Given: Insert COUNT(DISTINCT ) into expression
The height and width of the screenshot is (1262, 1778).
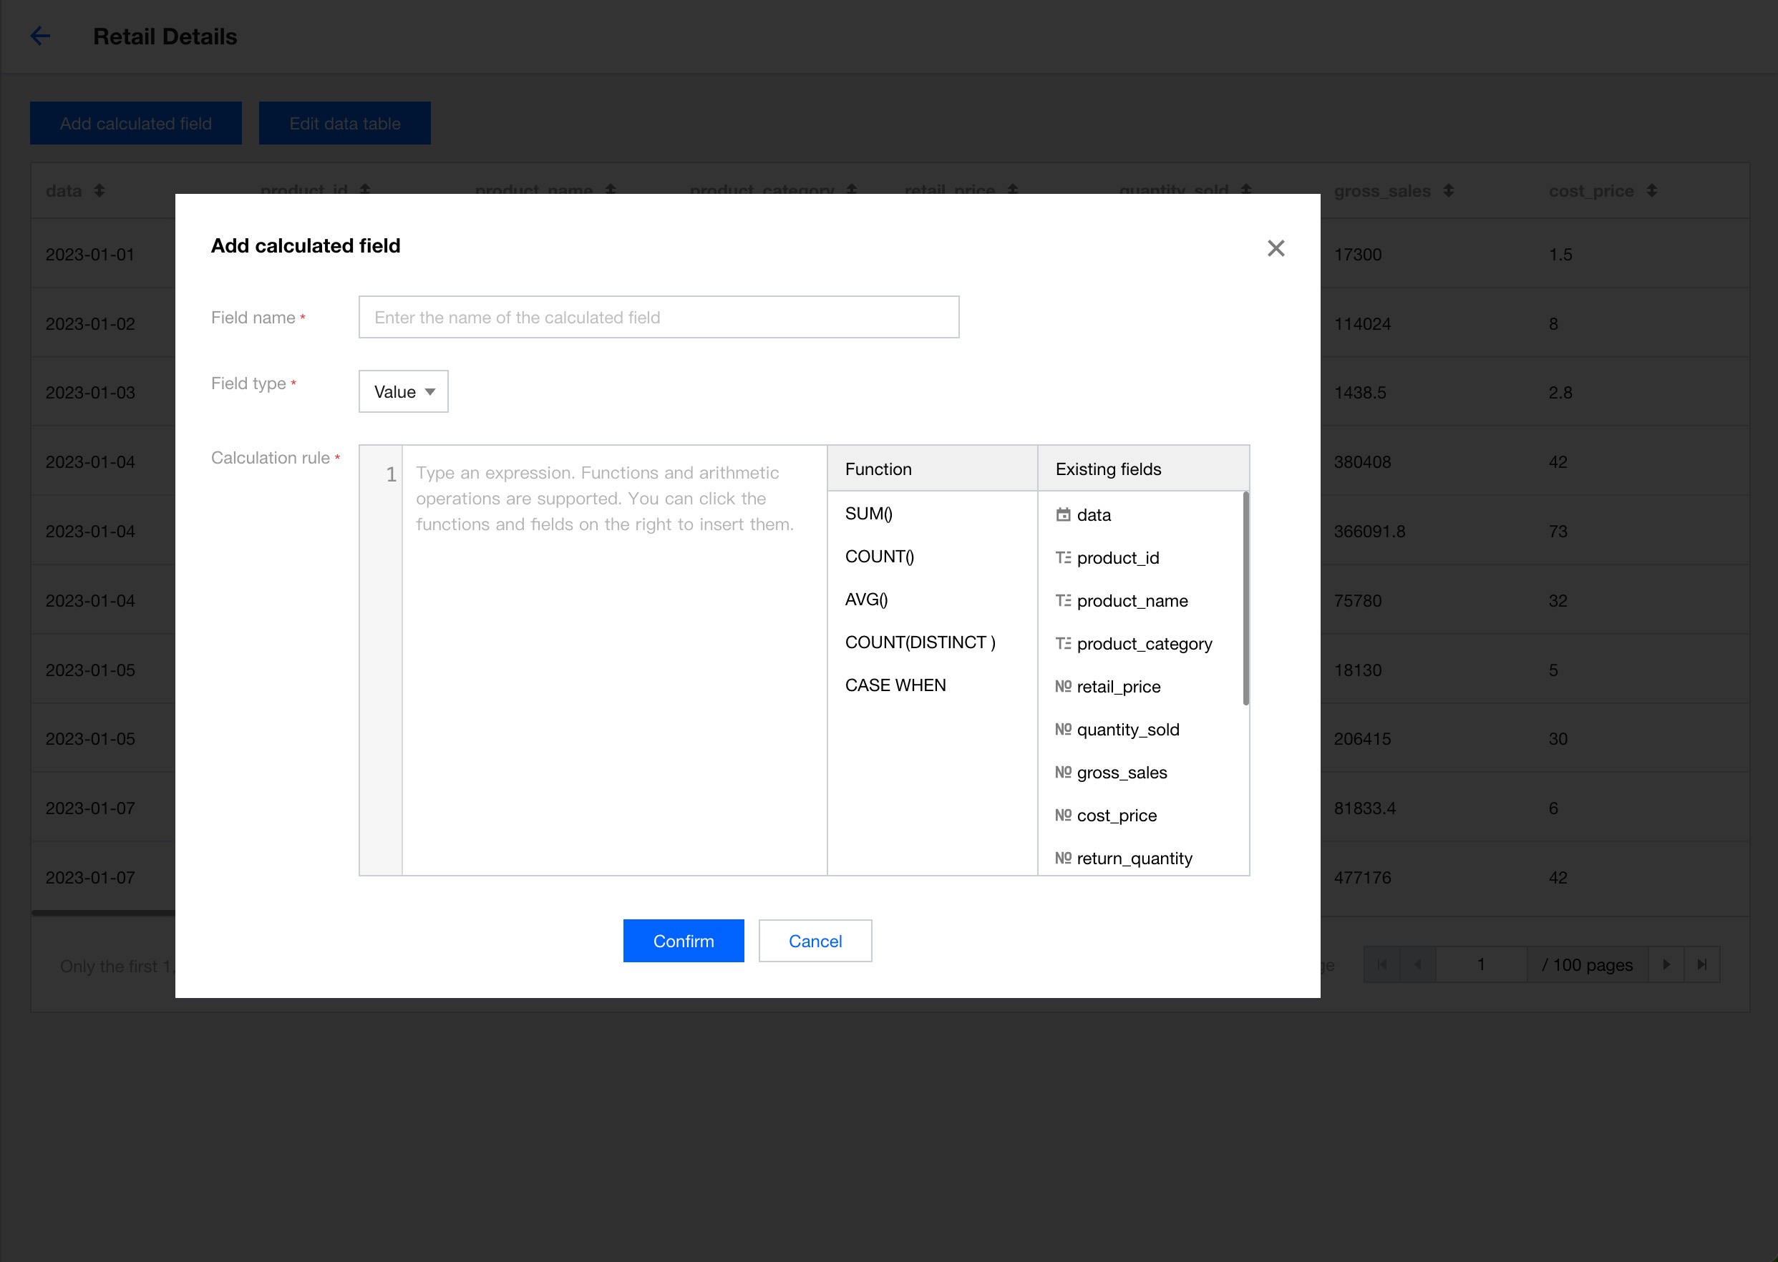Looking at the screenshot, I should tap(920, 642).
